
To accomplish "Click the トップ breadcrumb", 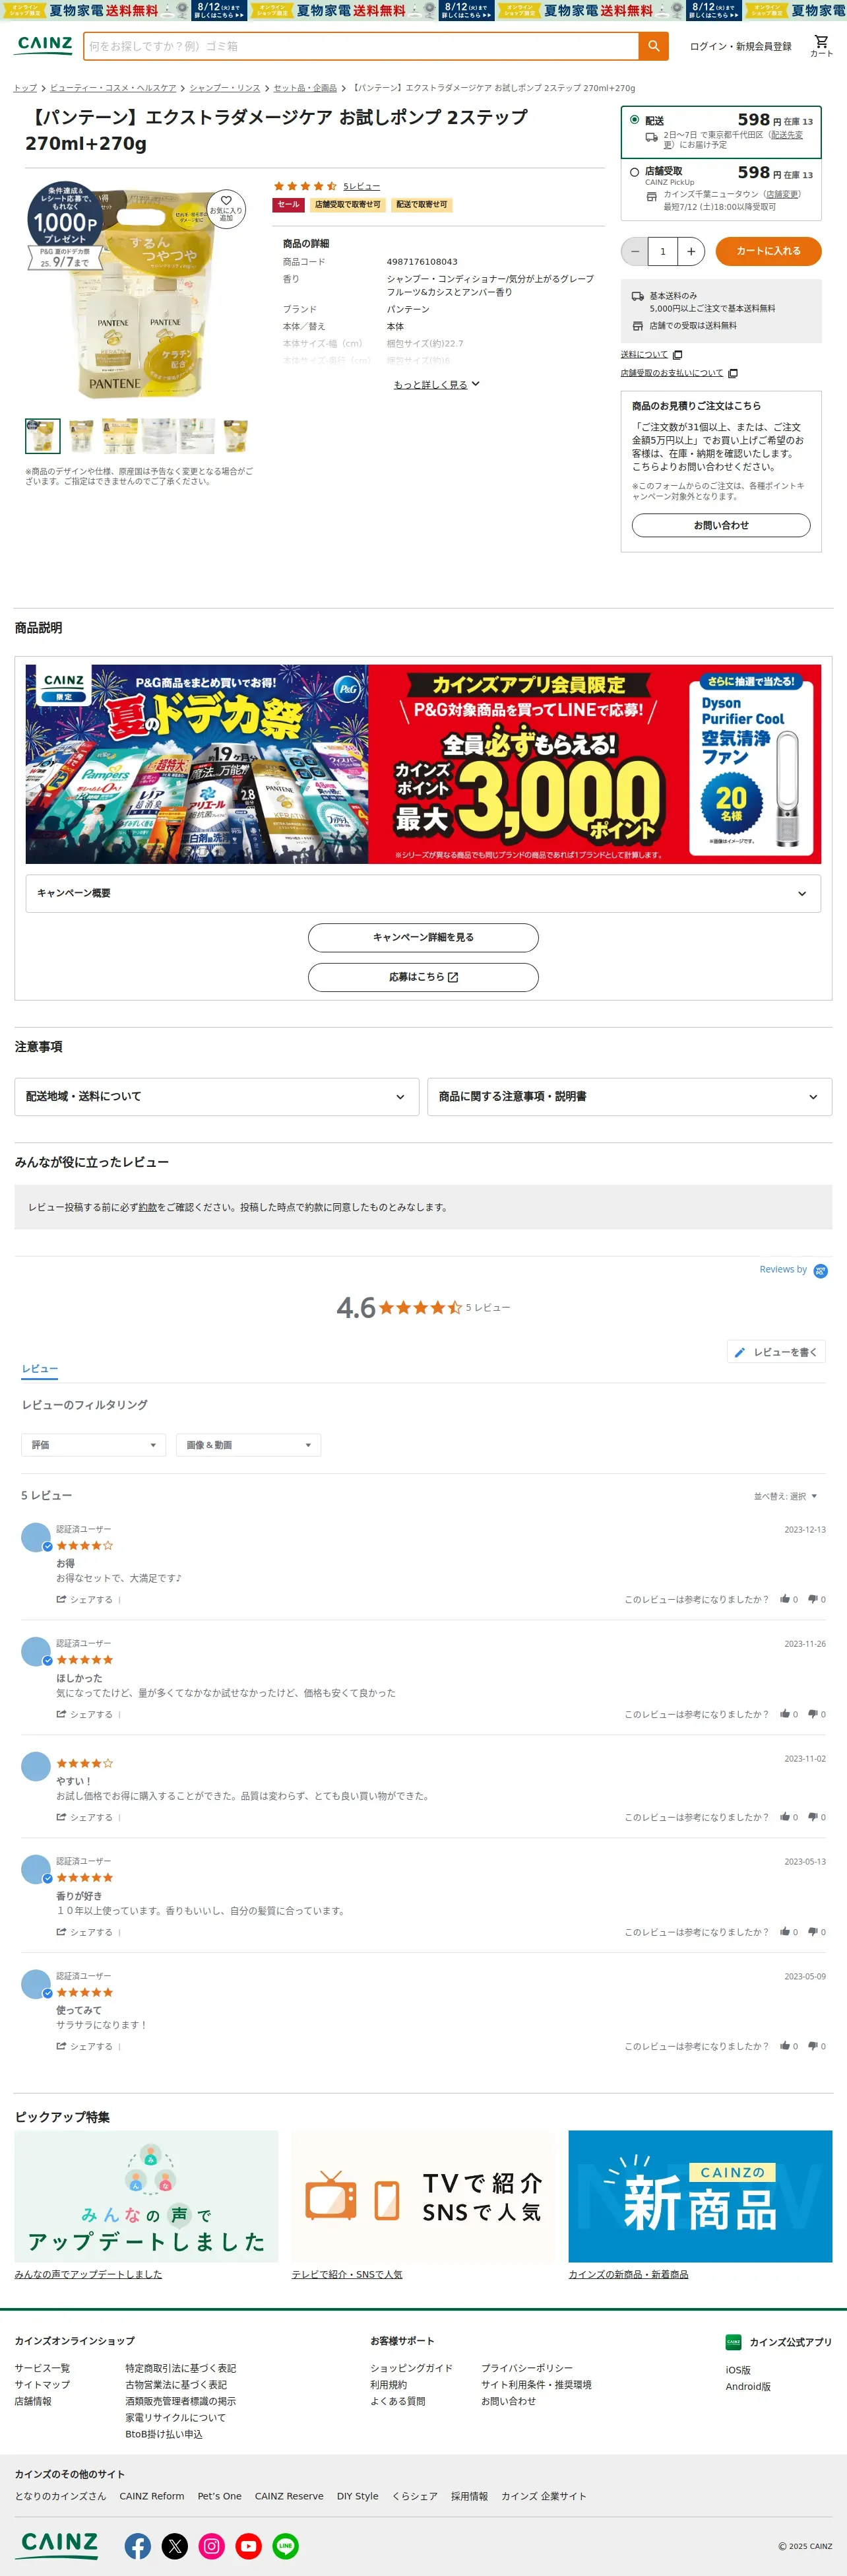I will [x=25, y=88].
